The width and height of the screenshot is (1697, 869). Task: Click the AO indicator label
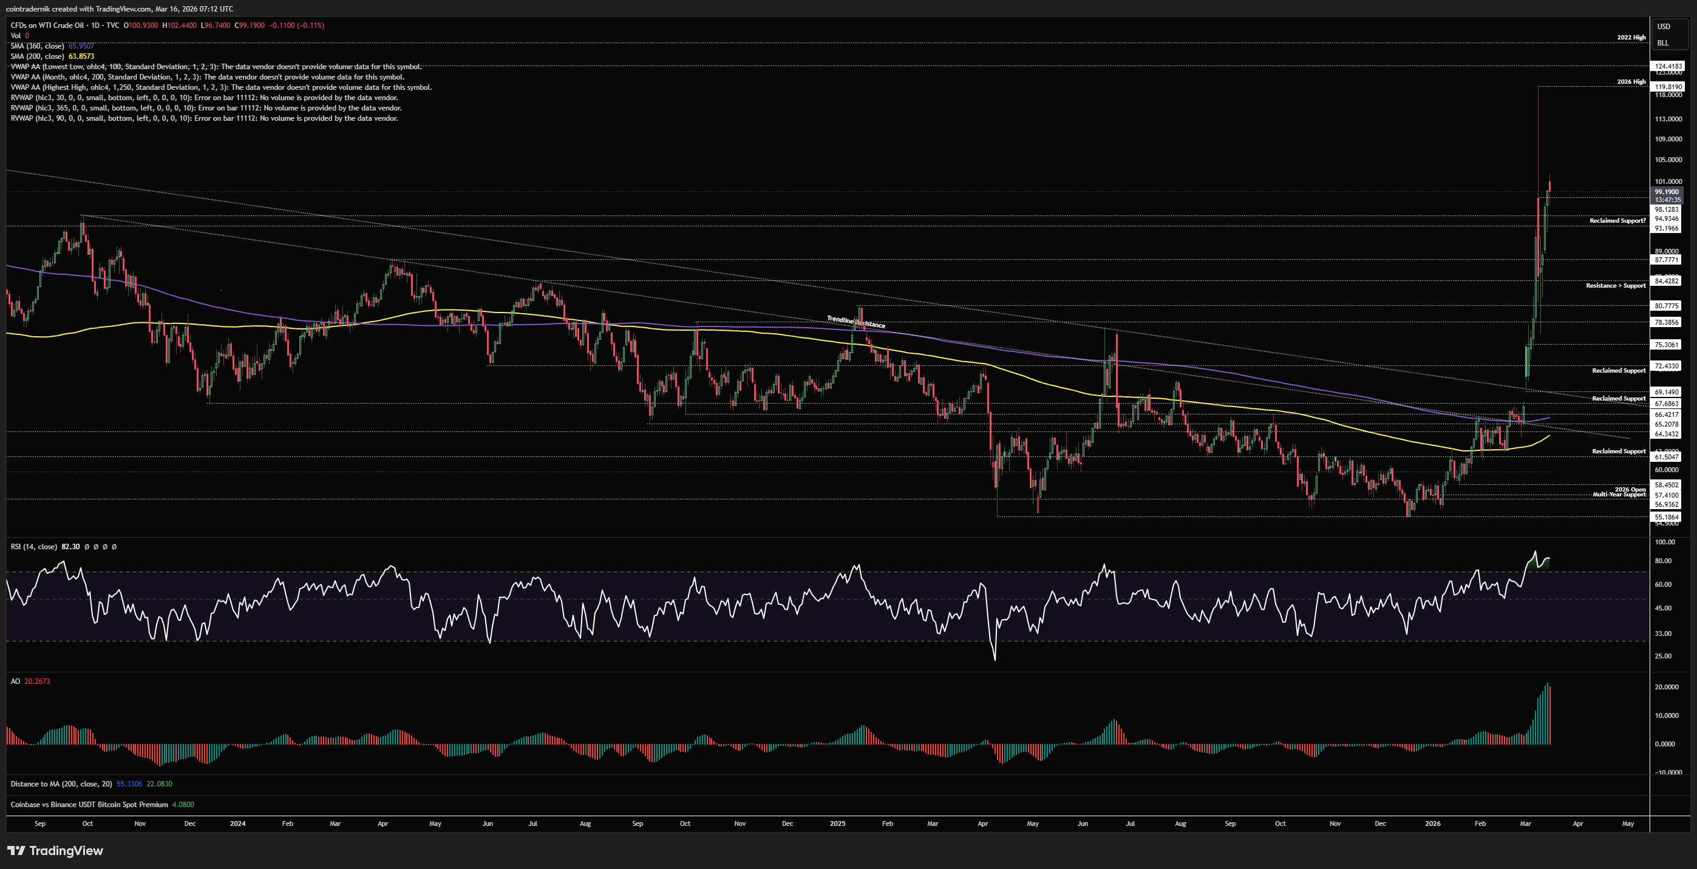pos(15,681)
